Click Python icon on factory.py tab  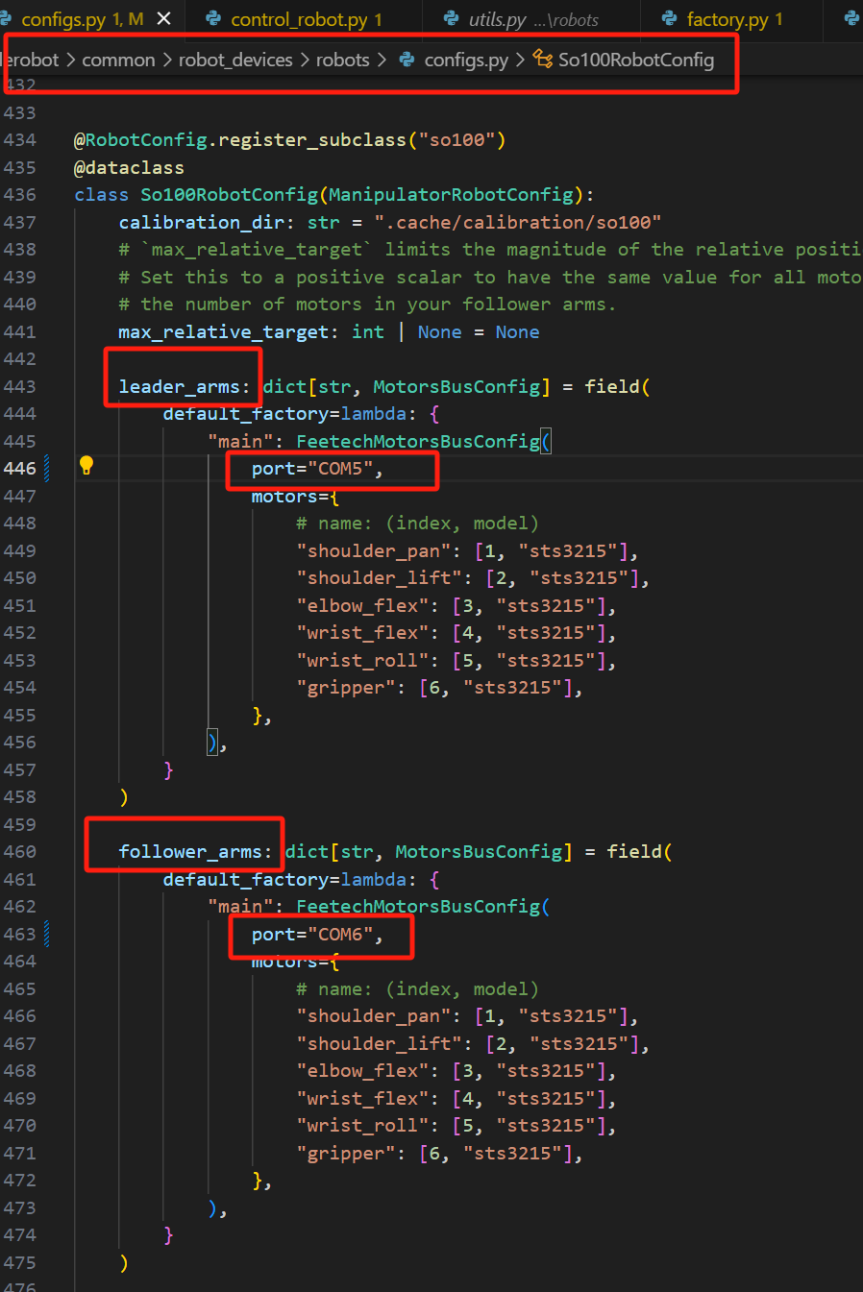pos(670,18)
